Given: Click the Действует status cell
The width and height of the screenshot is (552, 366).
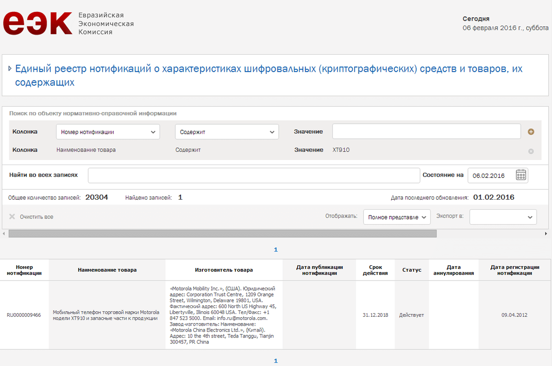Looking at the screenshot, I should click(412, 315).
